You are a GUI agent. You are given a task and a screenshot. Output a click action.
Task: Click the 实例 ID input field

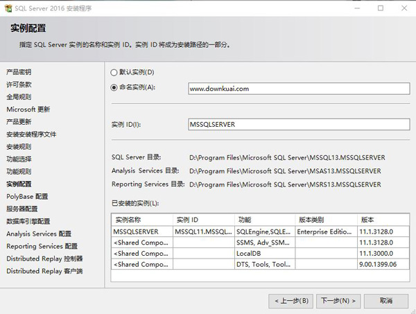pos(299,124)
